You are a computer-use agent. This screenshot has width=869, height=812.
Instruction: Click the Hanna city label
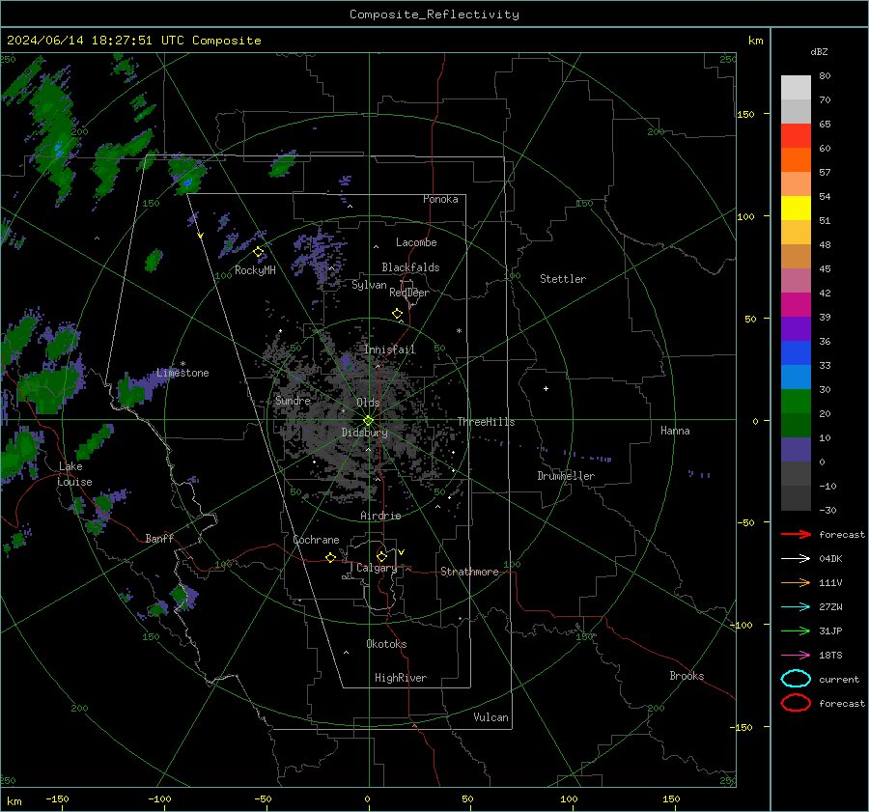click(675, 431)
